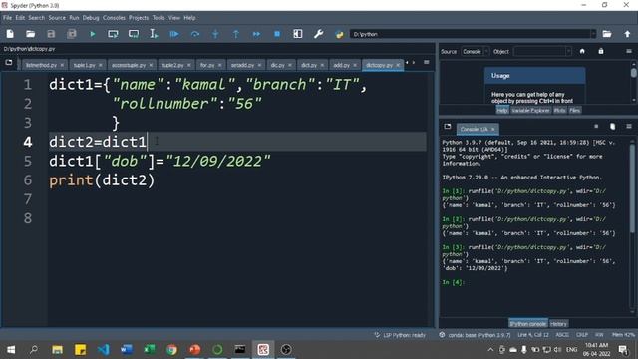This screenshot has height=359, width=638.
Task: Open the Run menu
Action: [x=74, y=18]
